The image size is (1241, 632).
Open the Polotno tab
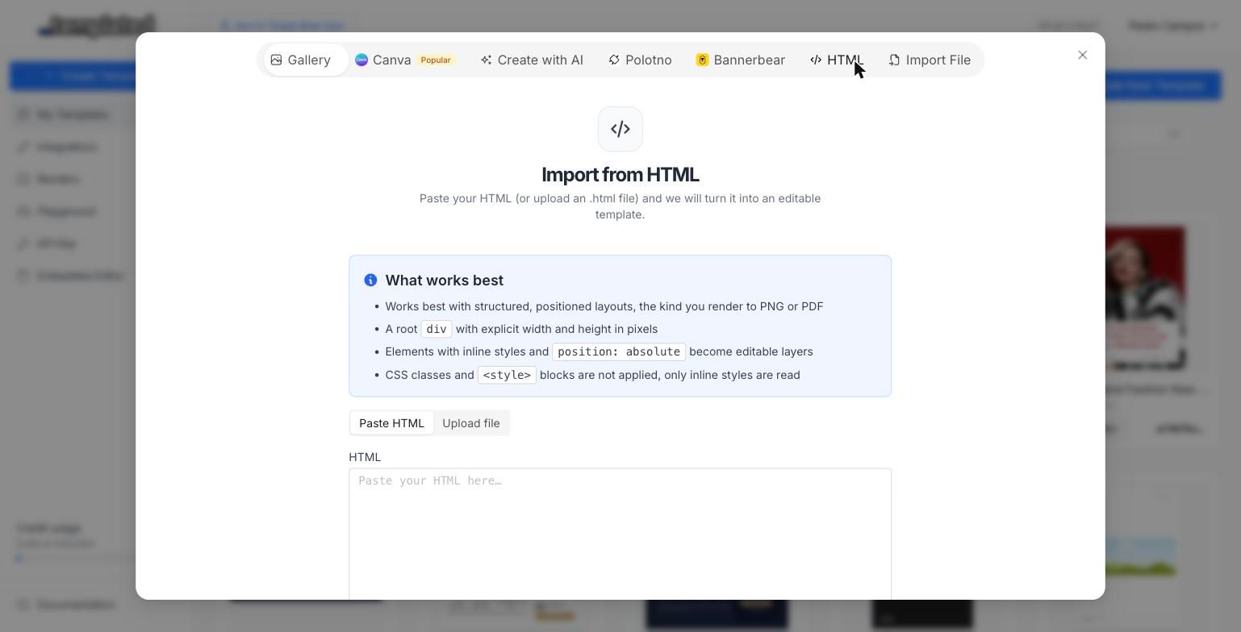pyautogui.click(x=640, y=60)
